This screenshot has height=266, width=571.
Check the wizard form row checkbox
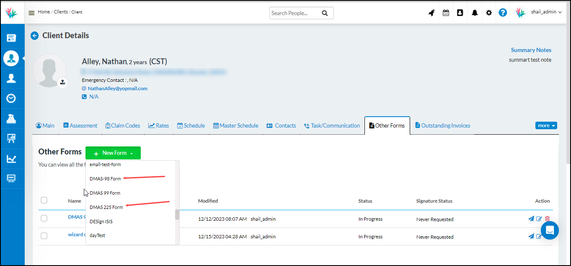click(44, 236)
